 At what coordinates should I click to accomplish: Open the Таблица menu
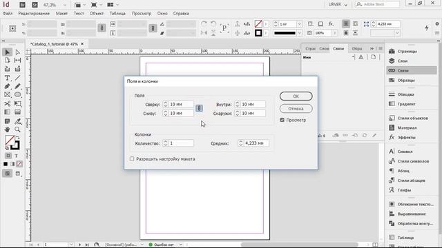[x=117, y=14]
